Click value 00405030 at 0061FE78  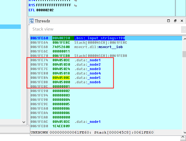[x=61, y=65]
